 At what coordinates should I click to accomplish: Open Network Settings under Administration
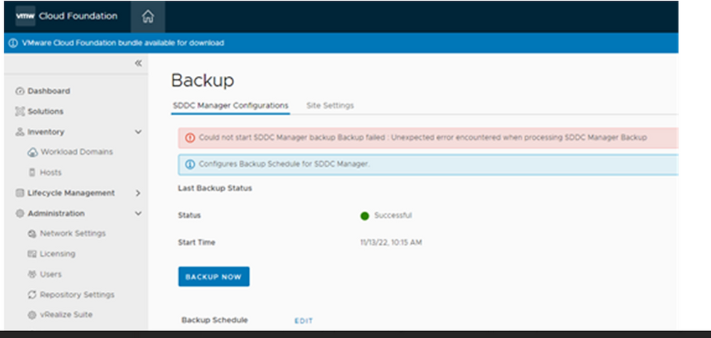click(73, 234)
